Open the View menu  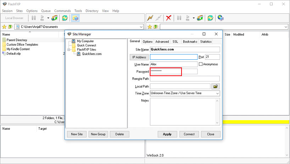point(105,11)
